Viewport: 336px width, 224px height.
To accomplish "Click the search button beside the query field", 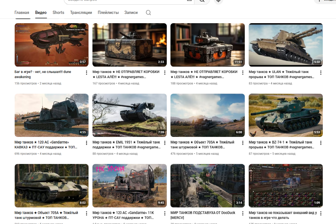I will pyautogui.click(x=202, y=1).
